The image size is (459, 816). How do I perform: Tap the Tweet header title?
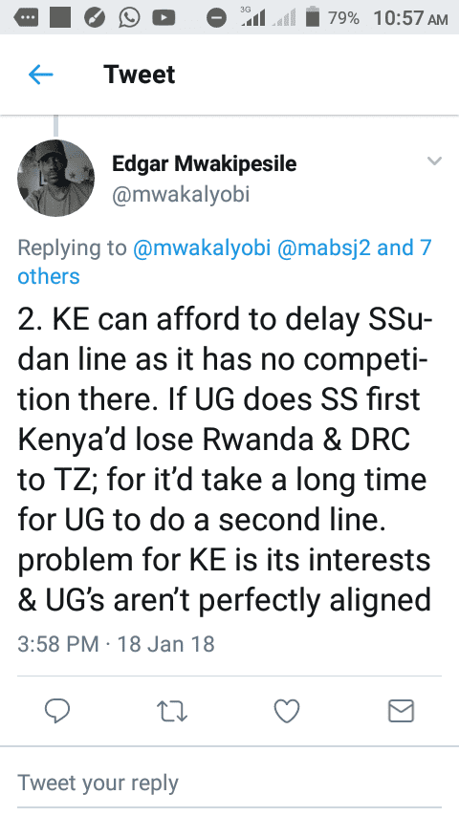coord(139,75)
